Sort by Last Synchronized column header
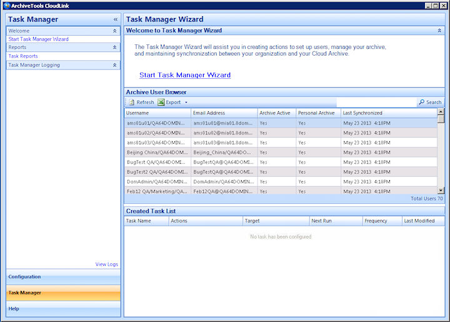450x322 pixels. click(389, 113)
